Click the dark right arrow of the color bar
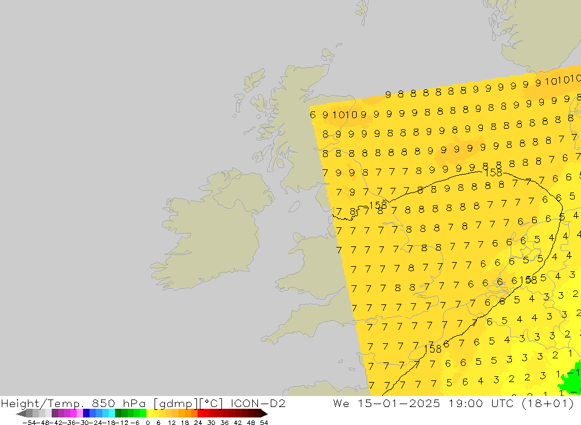Viewport: 581px width, 425px height. pyautogui.click(x=264, y=413)
